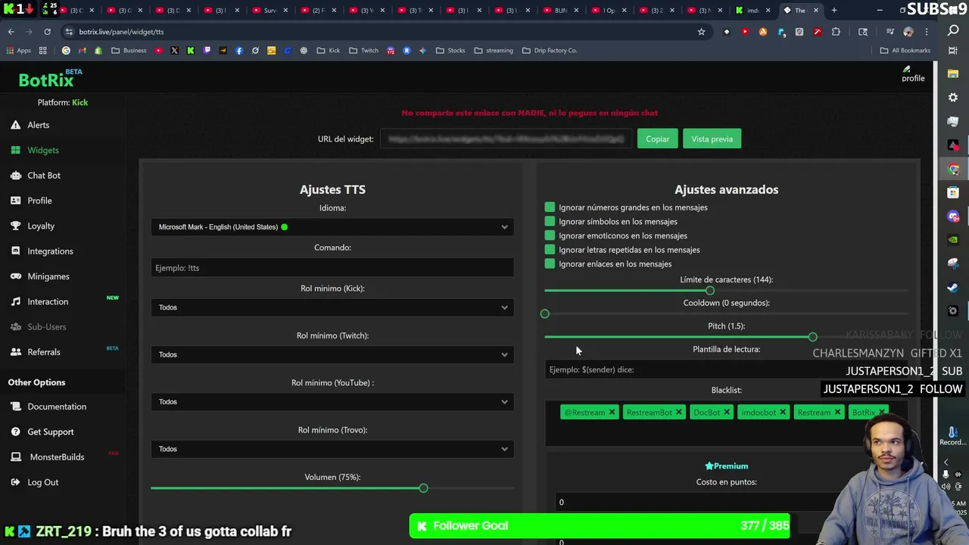Open the Minigames gamepad section

[40, 276]
